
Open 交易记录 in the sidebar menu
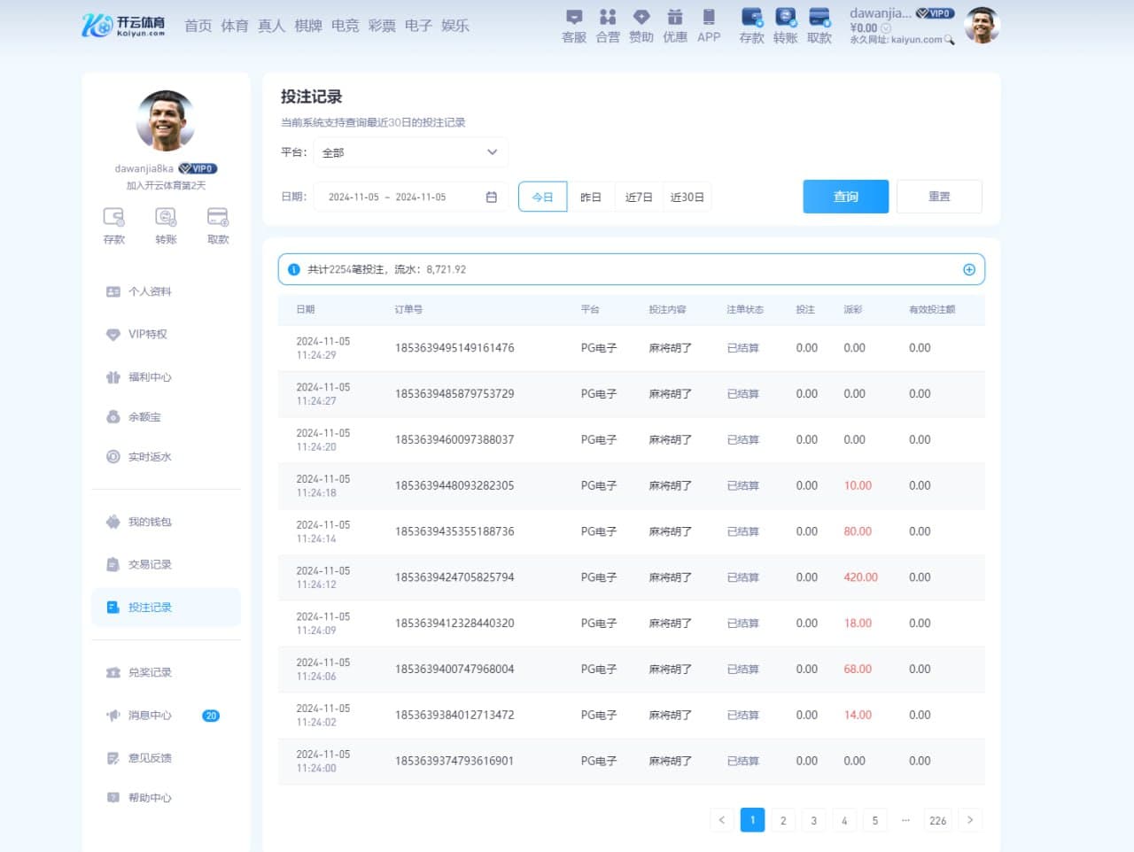coord(150,565)
